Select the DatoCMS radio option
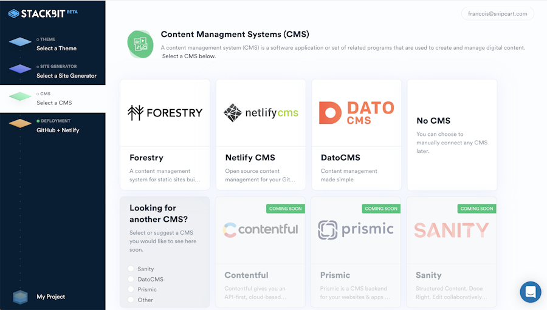Screen dimensions: 547x310 (x=131, y=279)
